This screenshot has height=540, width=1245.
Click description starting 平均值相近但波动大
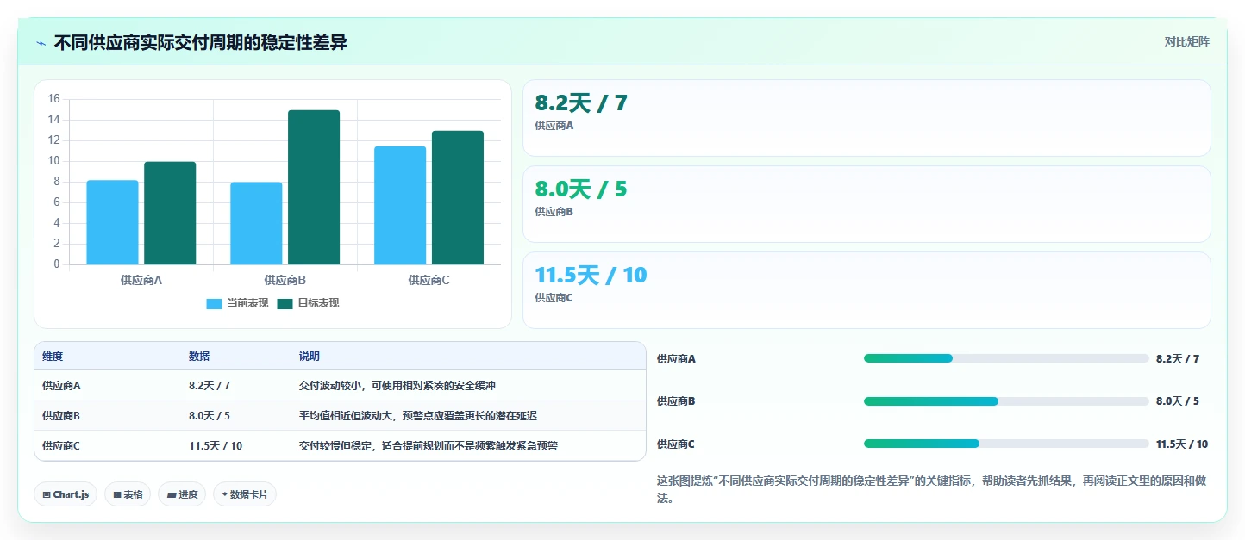click(418, 415)
